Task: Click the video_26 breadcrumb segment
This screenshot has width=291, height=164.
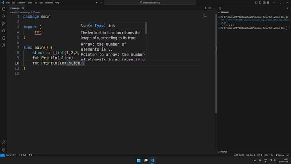Action: (13, 12)
